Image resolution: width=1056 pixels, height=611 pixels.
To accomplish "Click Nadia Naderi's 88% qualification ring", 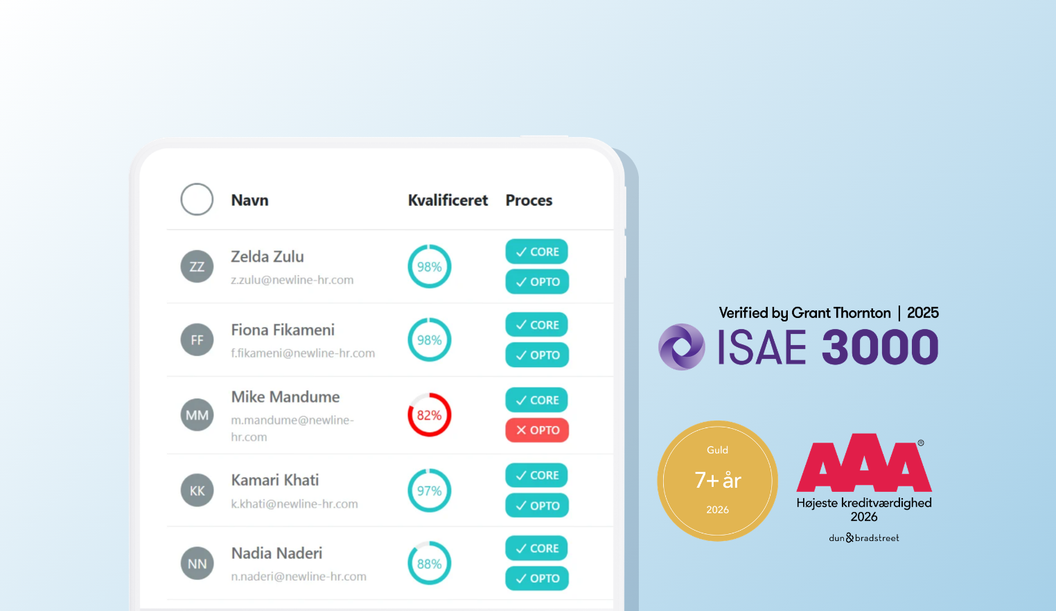I will [429, 564].
